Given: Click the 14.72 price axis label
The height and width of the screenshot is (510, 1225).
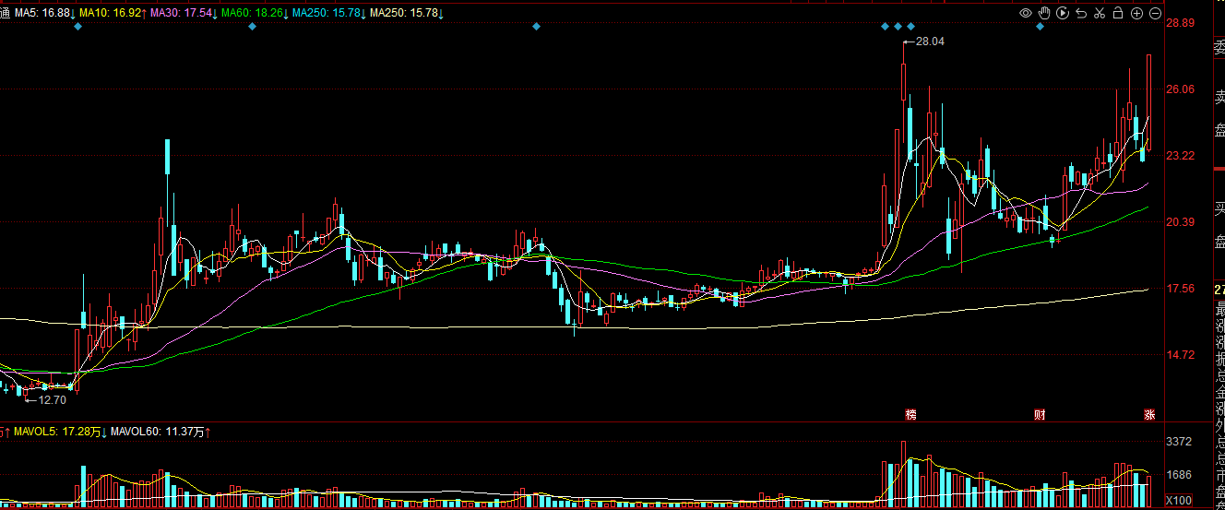Looking at the screenshot, I should [x=1182, y=355].
